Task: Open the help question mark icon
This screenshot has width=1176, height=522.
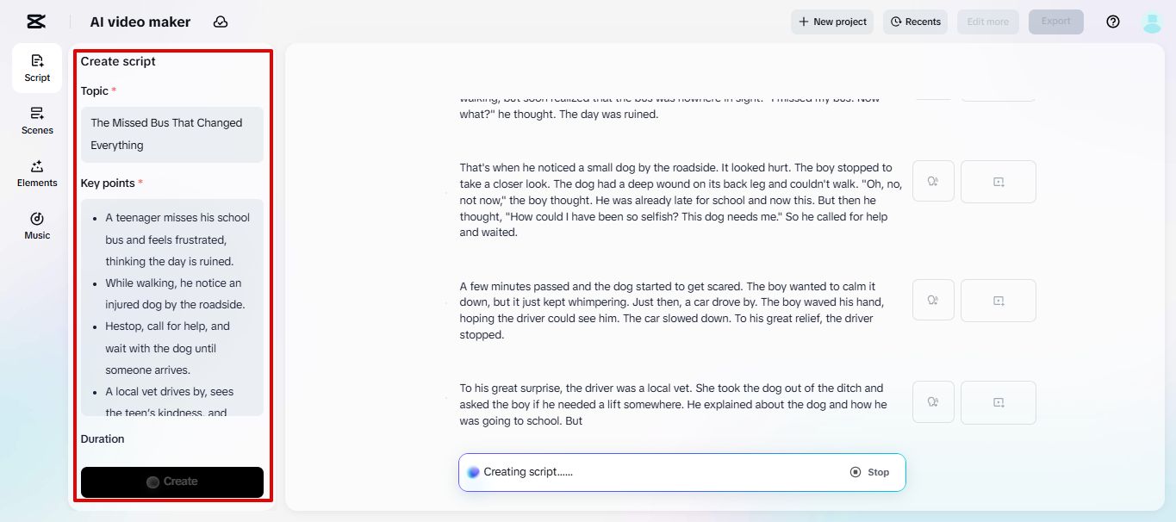Action: point(1113,22)
